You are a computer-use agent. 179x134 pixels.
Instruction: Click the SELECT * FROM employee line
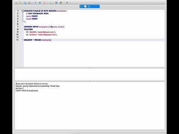click(x=38, y=40)
